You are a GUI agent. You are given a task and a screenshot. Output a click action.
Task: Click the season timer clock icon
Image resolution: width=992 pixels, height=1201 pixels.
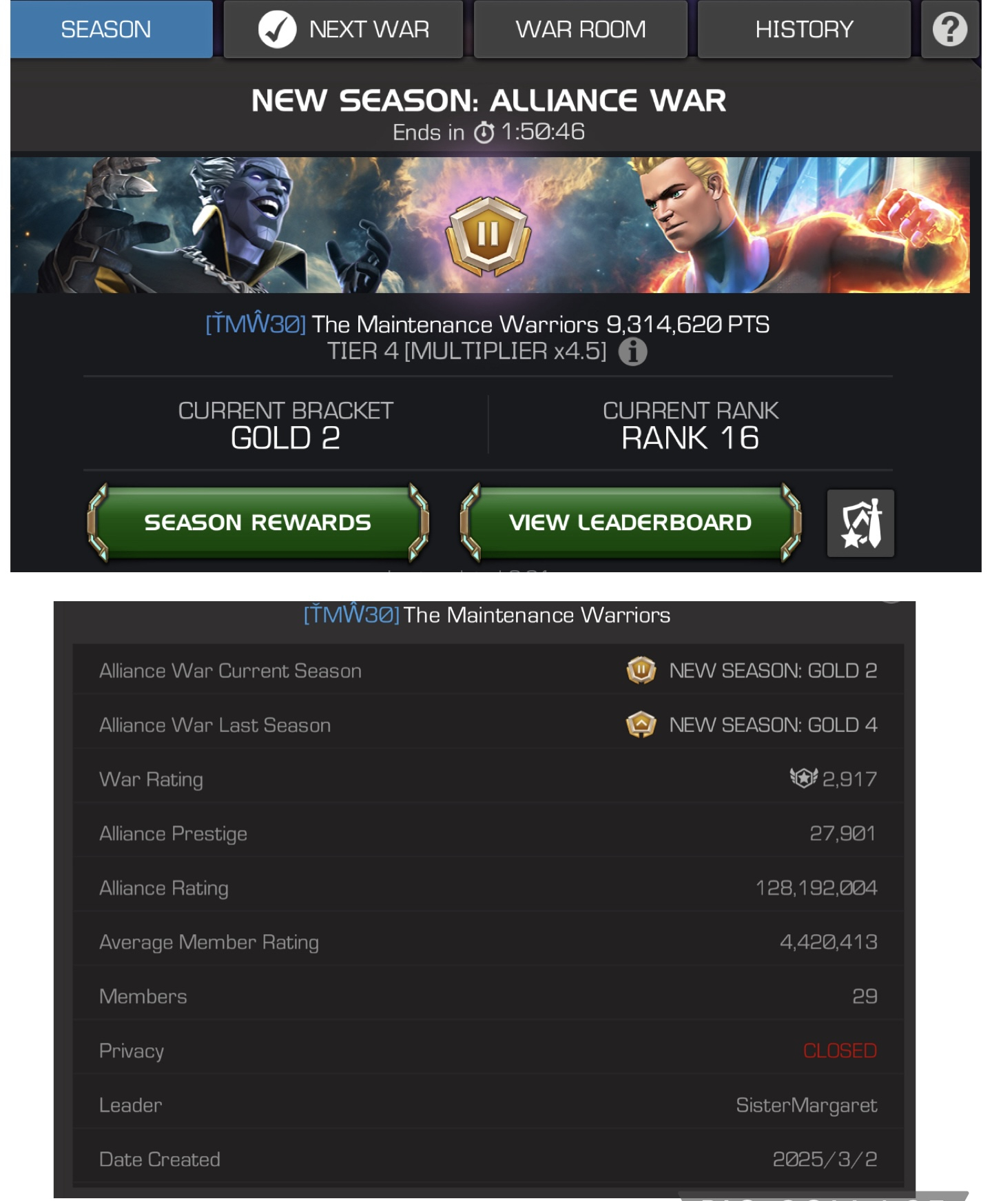click(x=484, y=132)
